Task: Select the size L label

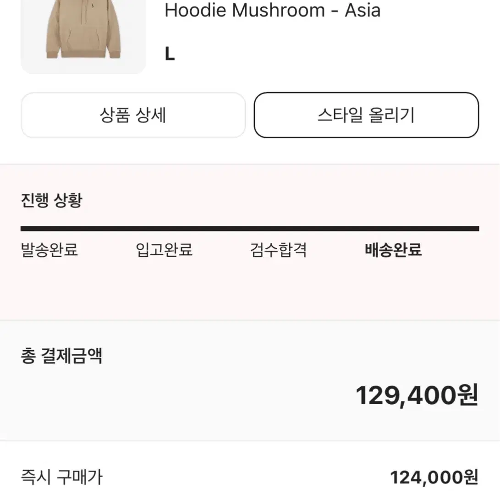Action: (x=170, y=54)
